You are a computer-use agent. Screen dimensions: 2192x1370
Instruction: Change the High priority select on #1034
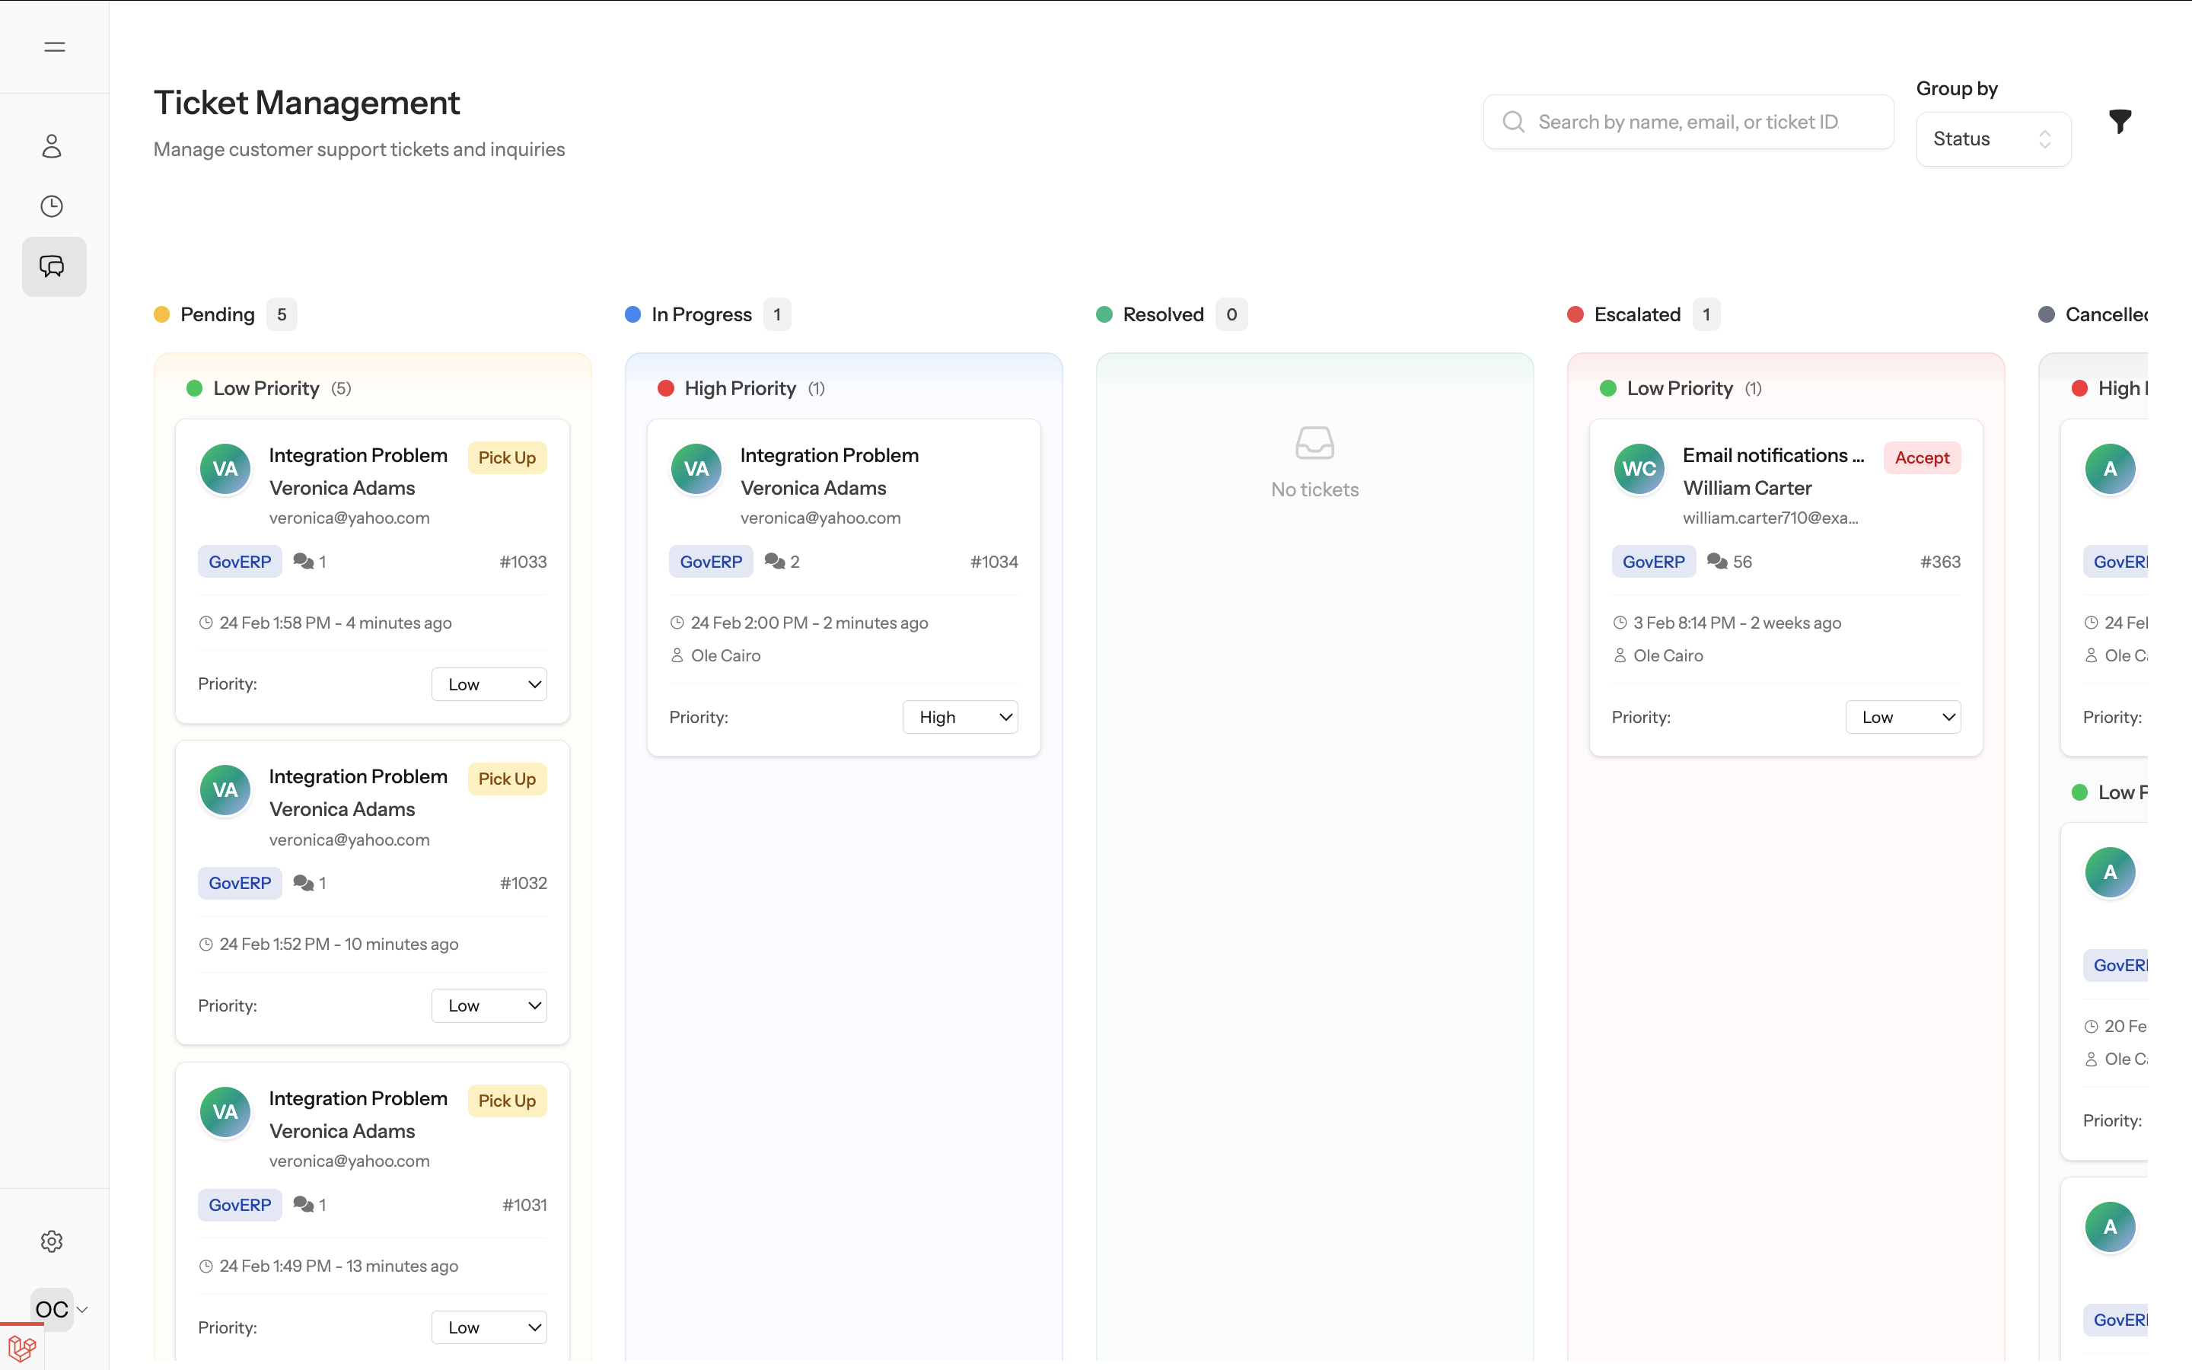[960, 717]
